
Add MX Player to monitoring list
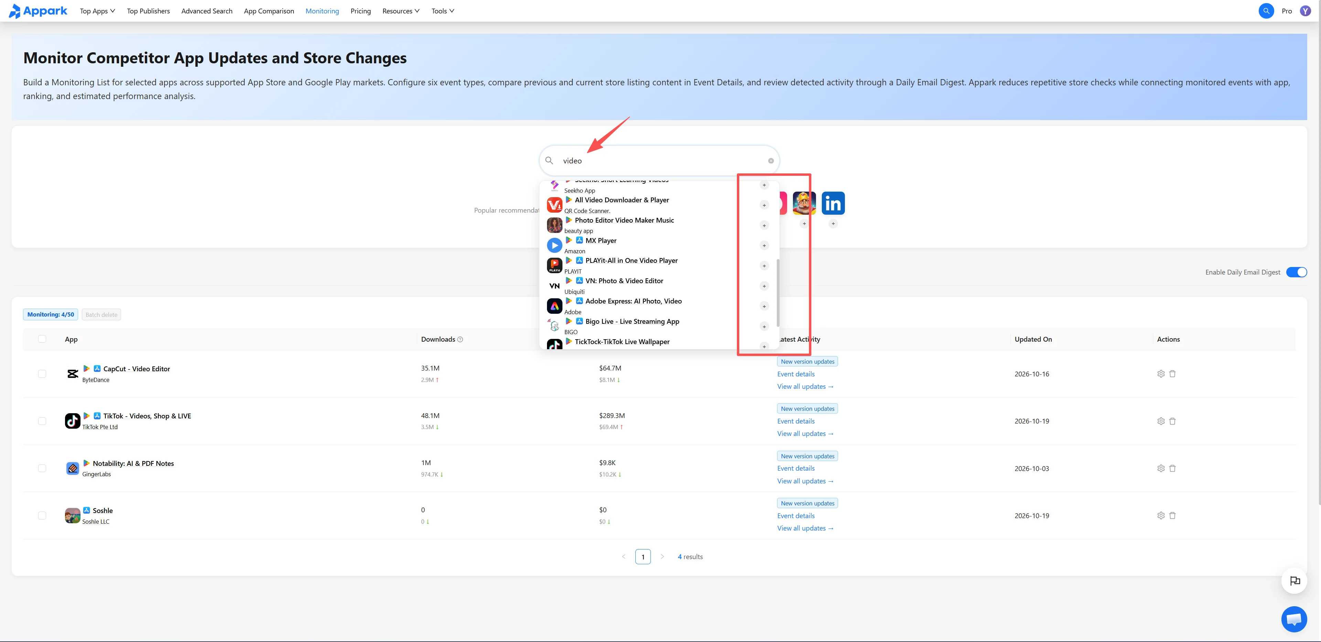tap(764, 246)
